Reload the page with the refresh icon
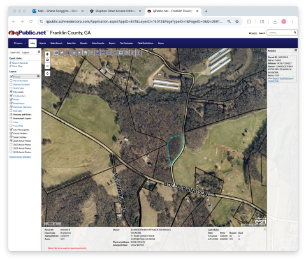This screenshot has width=306, height=261. pyautogui.click(x=31, y=22)
